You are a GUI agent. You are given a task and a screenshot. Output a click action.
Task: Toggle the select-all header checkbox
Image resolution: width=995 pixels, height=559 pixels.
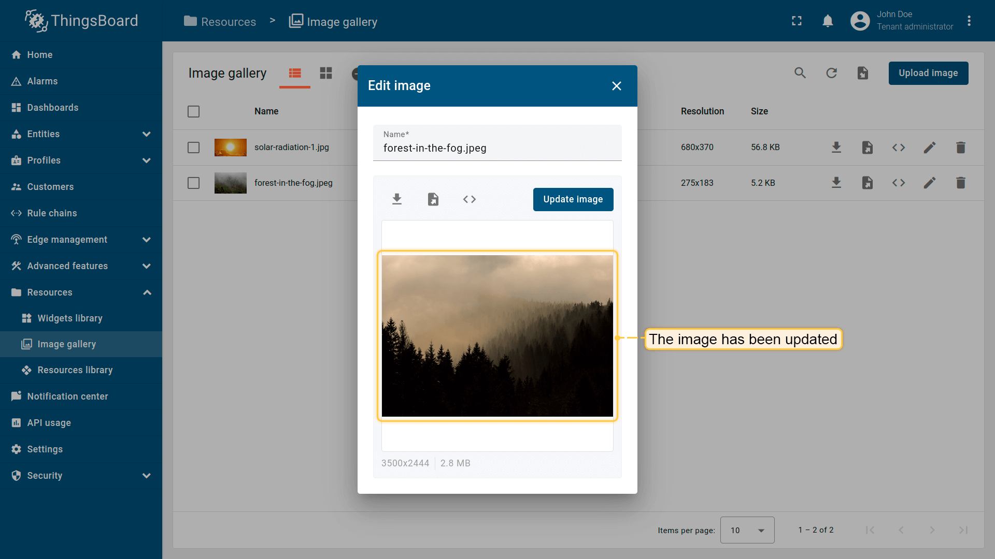click(193, 111)
